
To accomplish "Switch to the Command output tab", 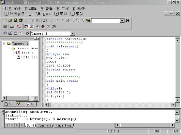I will pos(44,125).
